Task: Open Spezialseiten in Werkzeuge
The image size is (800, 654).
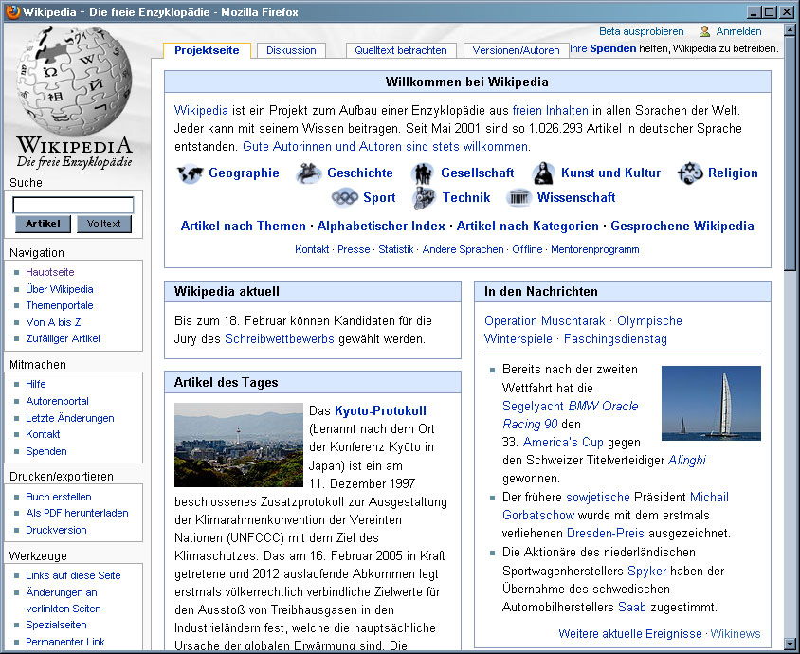Action: pyautogui.click(x=56, y=625)
